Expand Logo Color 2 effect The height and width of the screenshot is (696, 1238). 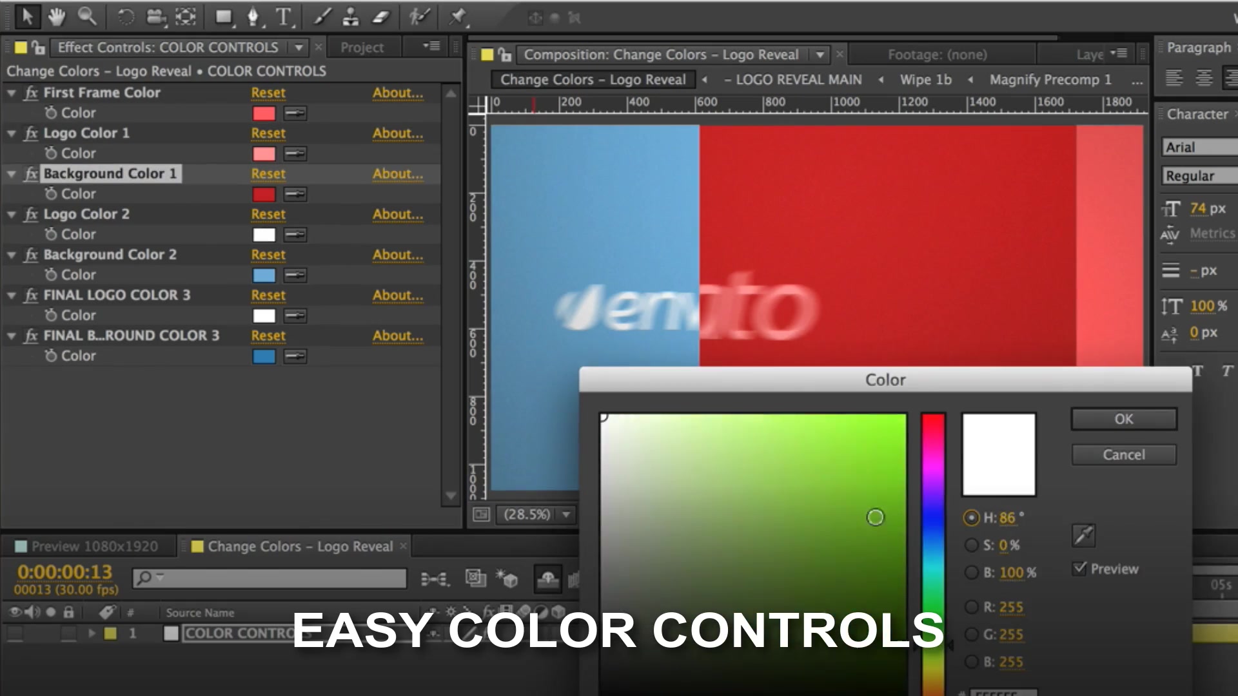(10, 214)
